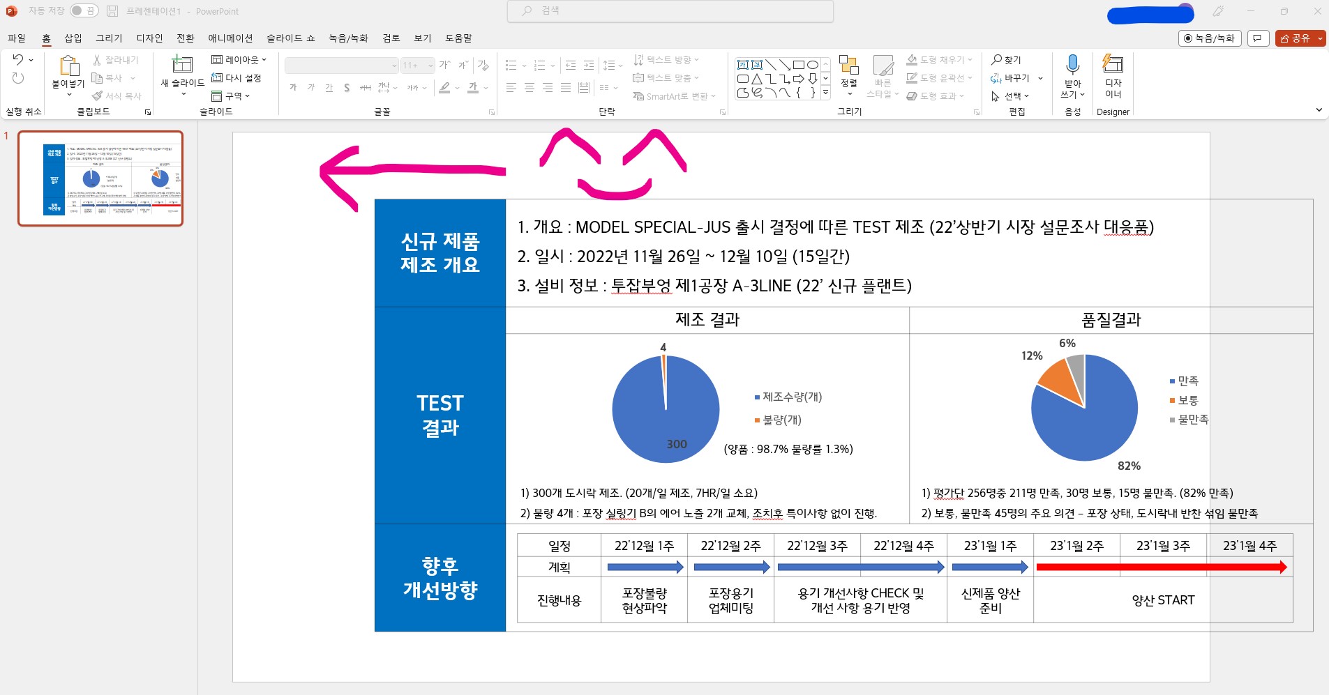1329x695 pixels.
Task: Click the Redo icon
Action: pyautogui.click(x=18, y=78)
